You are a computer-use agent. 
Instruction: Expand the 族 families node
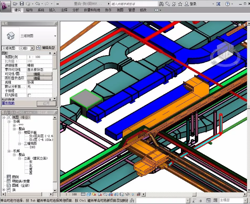click(4, 190)
